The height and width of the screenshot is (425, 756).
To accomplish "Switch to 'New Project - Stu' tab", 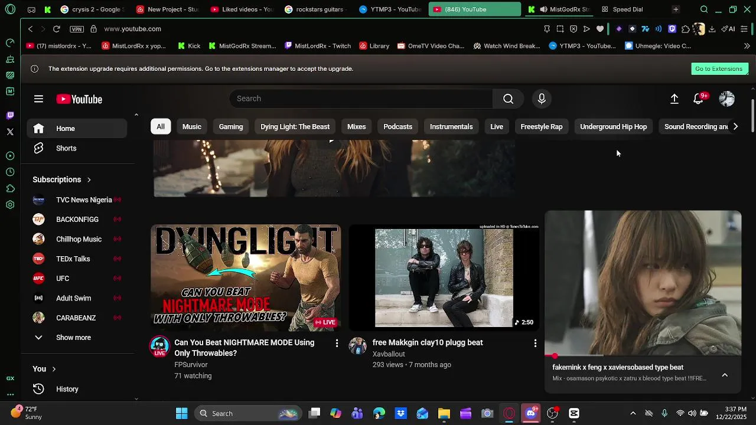I will [167, 9].
